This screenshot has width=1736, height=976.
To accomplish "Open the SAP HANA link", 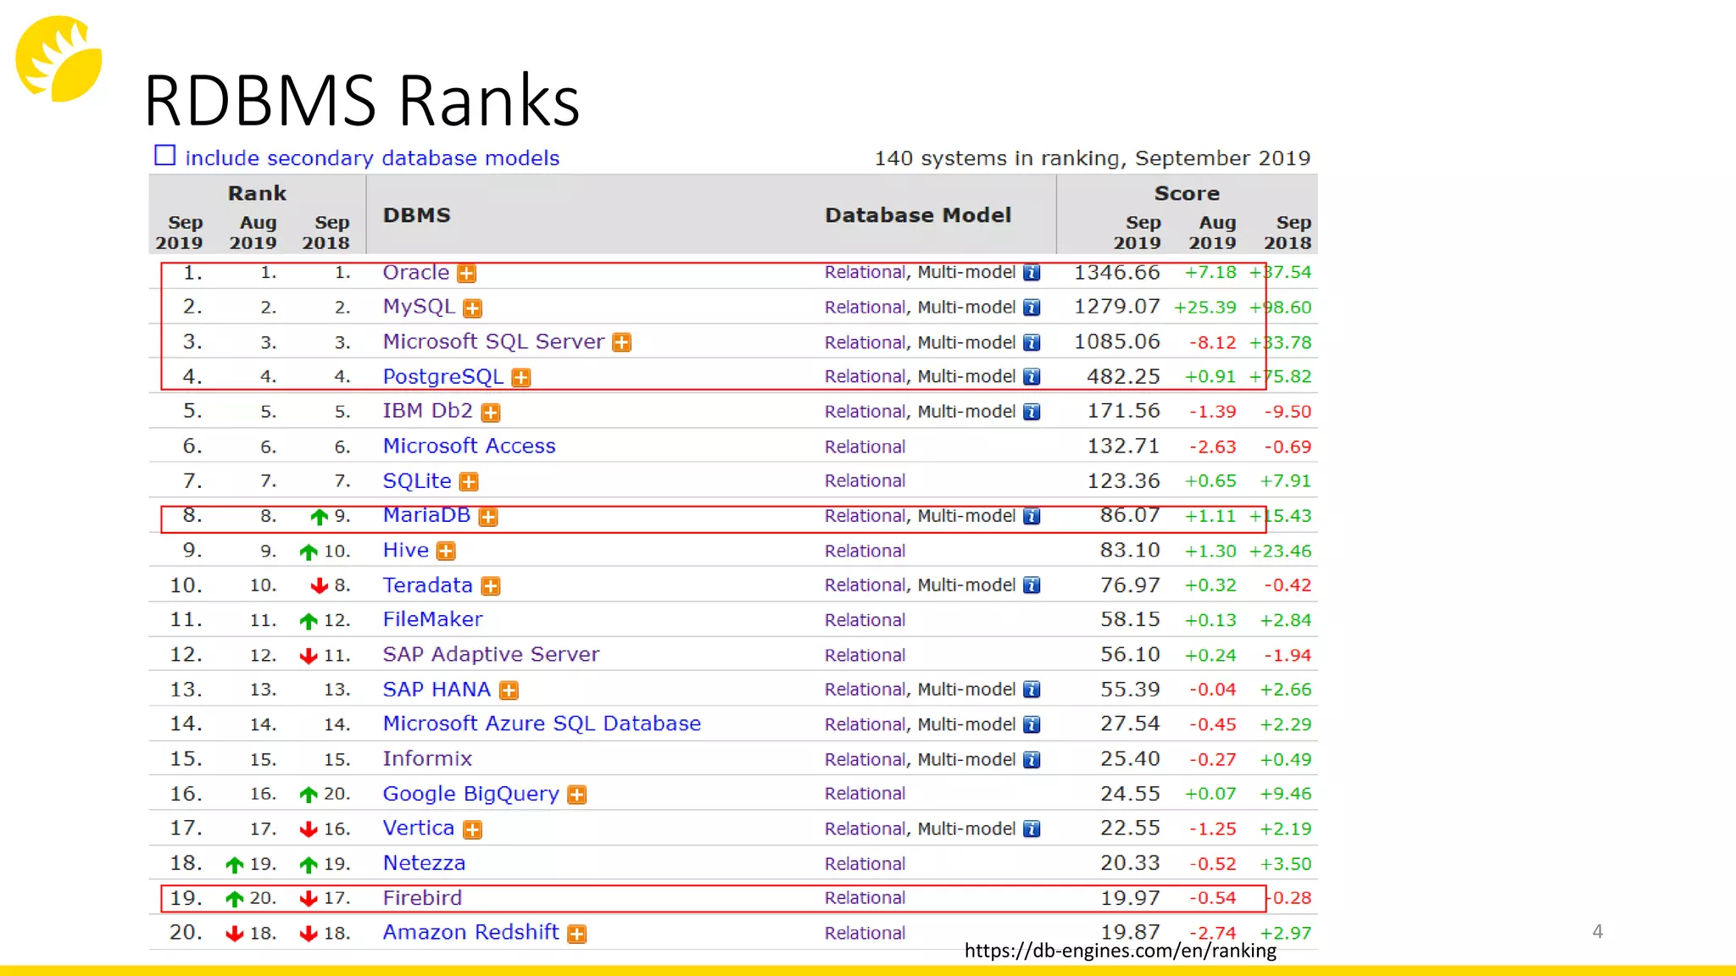I will pyautogui.click(x=437, y=690).
